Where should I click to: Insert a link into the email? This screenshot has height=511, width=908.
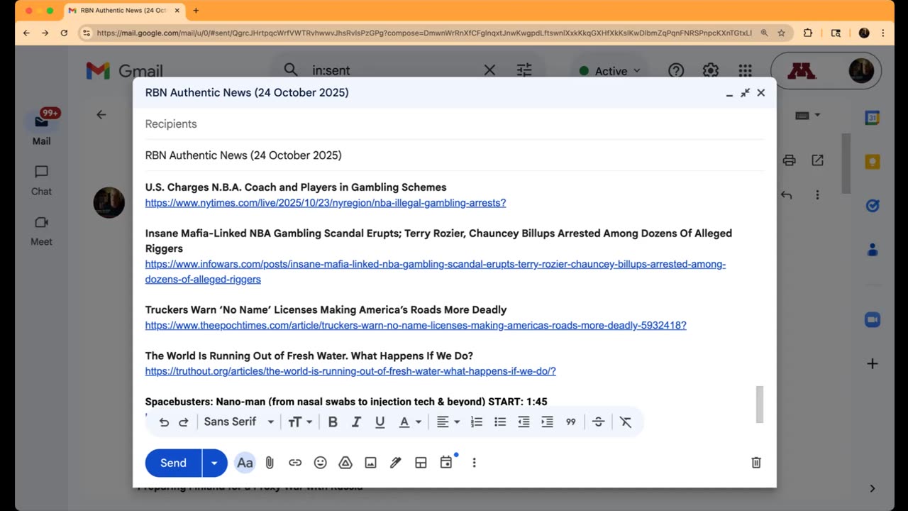click(x=295, y=463)
